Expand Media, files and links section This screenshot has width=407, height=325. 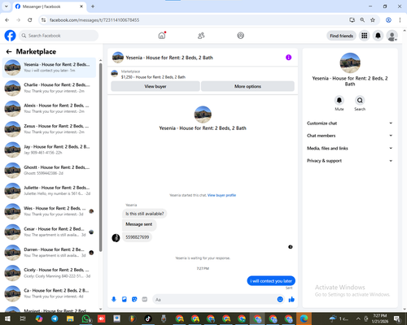click(350, 148)
